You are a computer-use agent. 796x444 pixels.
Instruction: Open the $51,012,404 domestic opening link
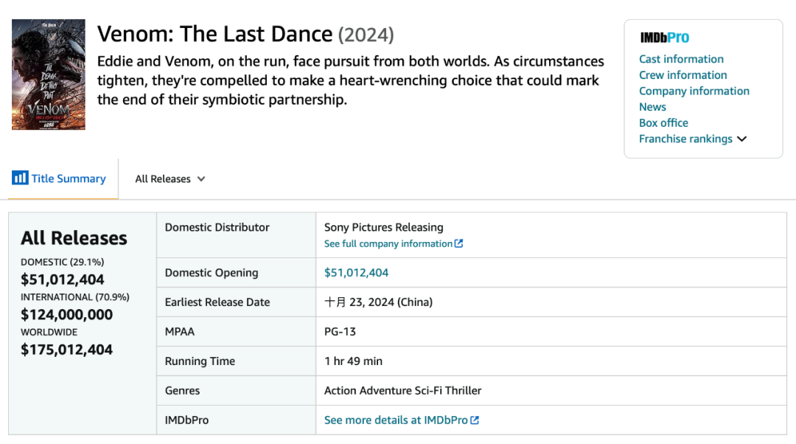(x=356, y=272)
